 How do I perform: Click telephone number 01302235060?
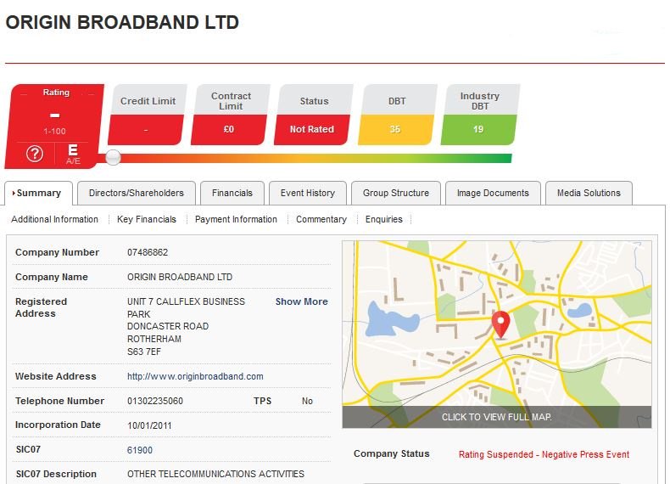point(155,401)
